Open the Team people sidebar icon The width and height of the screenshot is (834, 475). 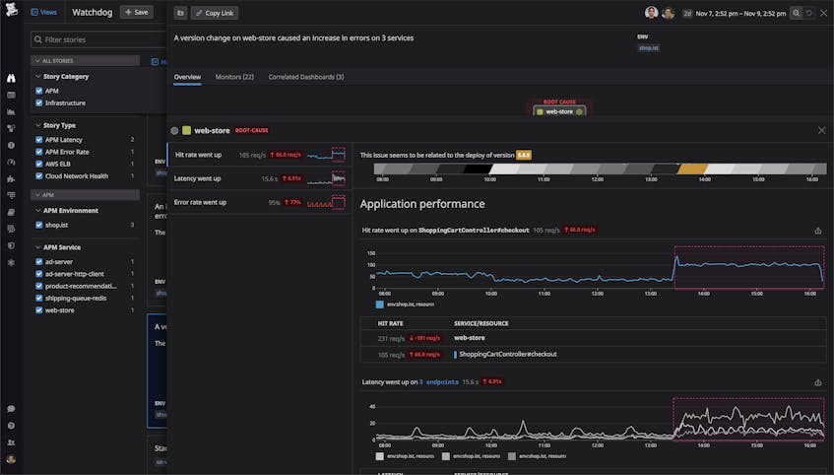coord(11,442)
